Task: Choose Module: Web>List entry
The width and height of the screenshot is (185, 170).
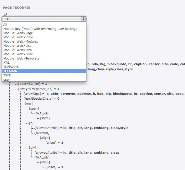Action: coord(17,46)
